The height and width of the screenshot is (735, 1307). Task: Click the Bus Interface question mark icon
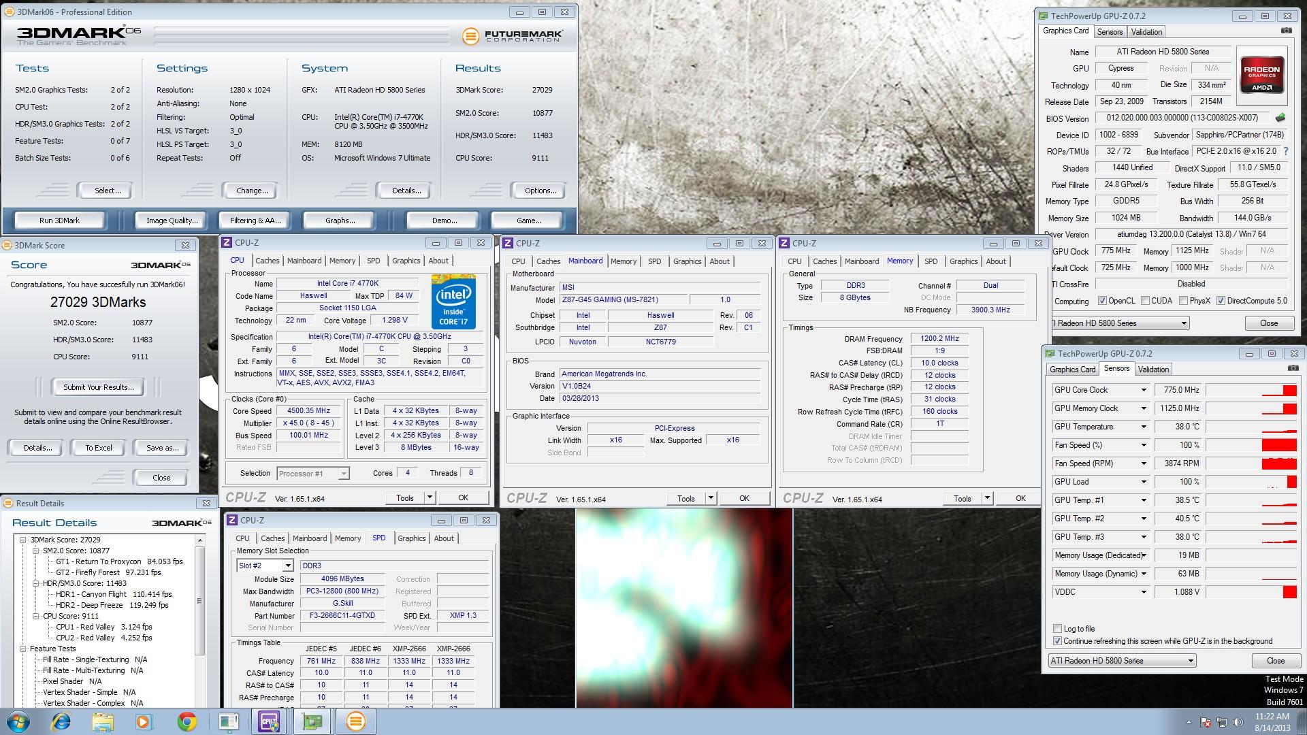click(1286, 151)
